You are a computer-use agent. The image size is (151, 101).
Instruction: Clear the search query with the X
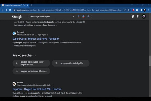coord(73,16)
